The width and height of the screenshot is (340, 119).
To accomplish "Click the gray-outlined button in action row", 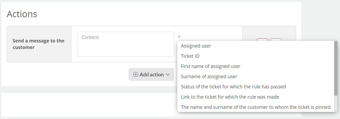I will (276, 40).
